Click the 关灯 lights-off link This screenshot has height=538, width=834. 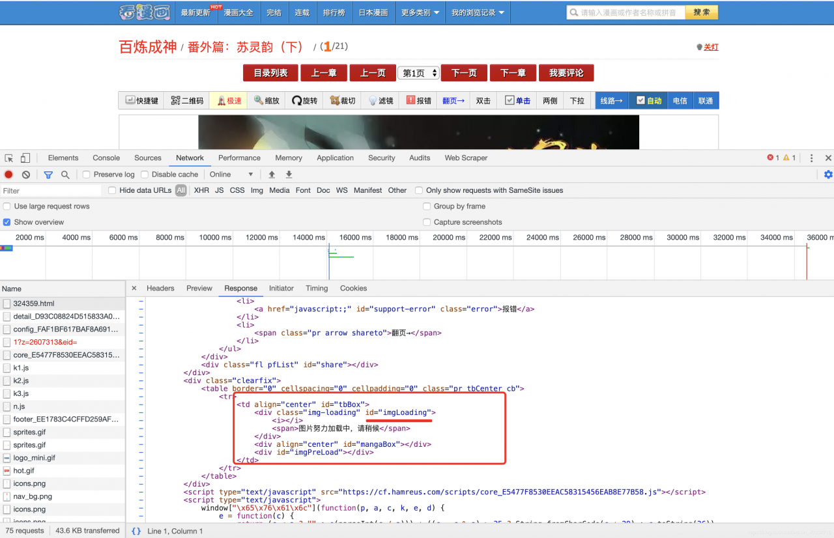[x=711, y=47]
